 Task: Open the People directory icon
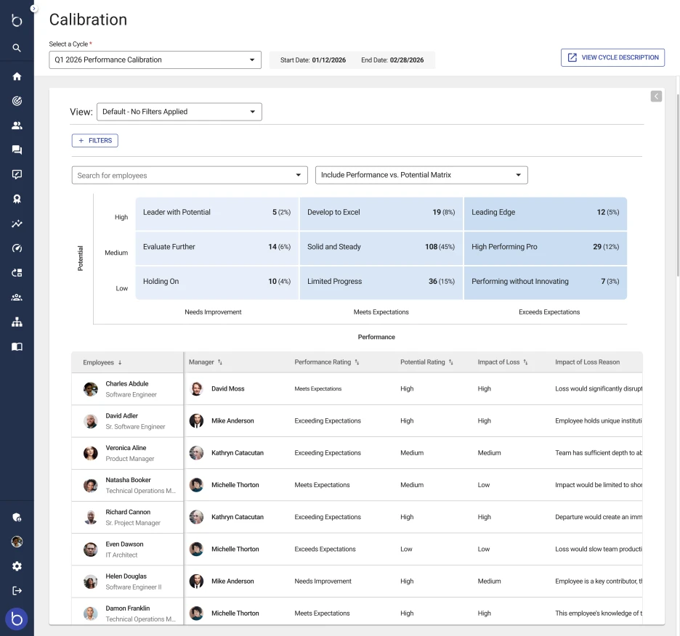pos(17,126)
